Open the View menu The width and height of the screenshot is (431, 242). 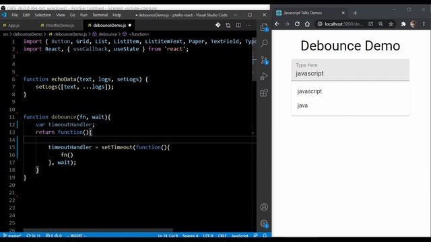(61, 15)
